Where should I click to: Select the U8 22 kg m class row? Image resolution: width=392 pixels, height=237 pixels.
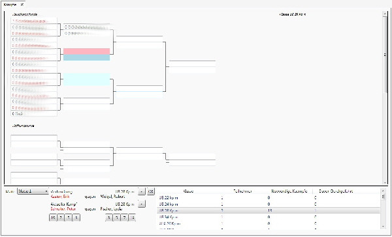[269, 198]
